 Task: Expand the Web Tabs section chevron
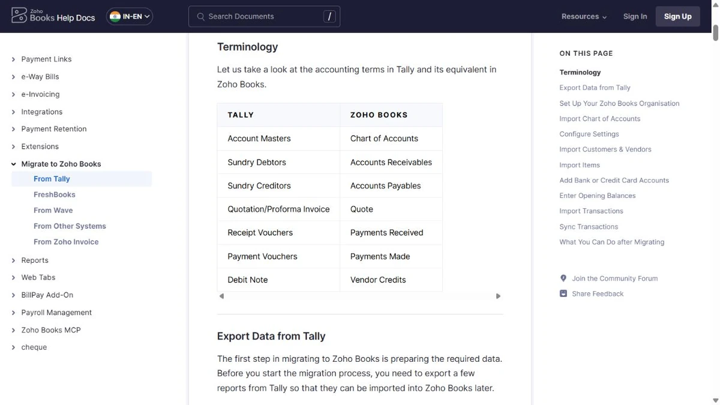click(x=14, y=278)
